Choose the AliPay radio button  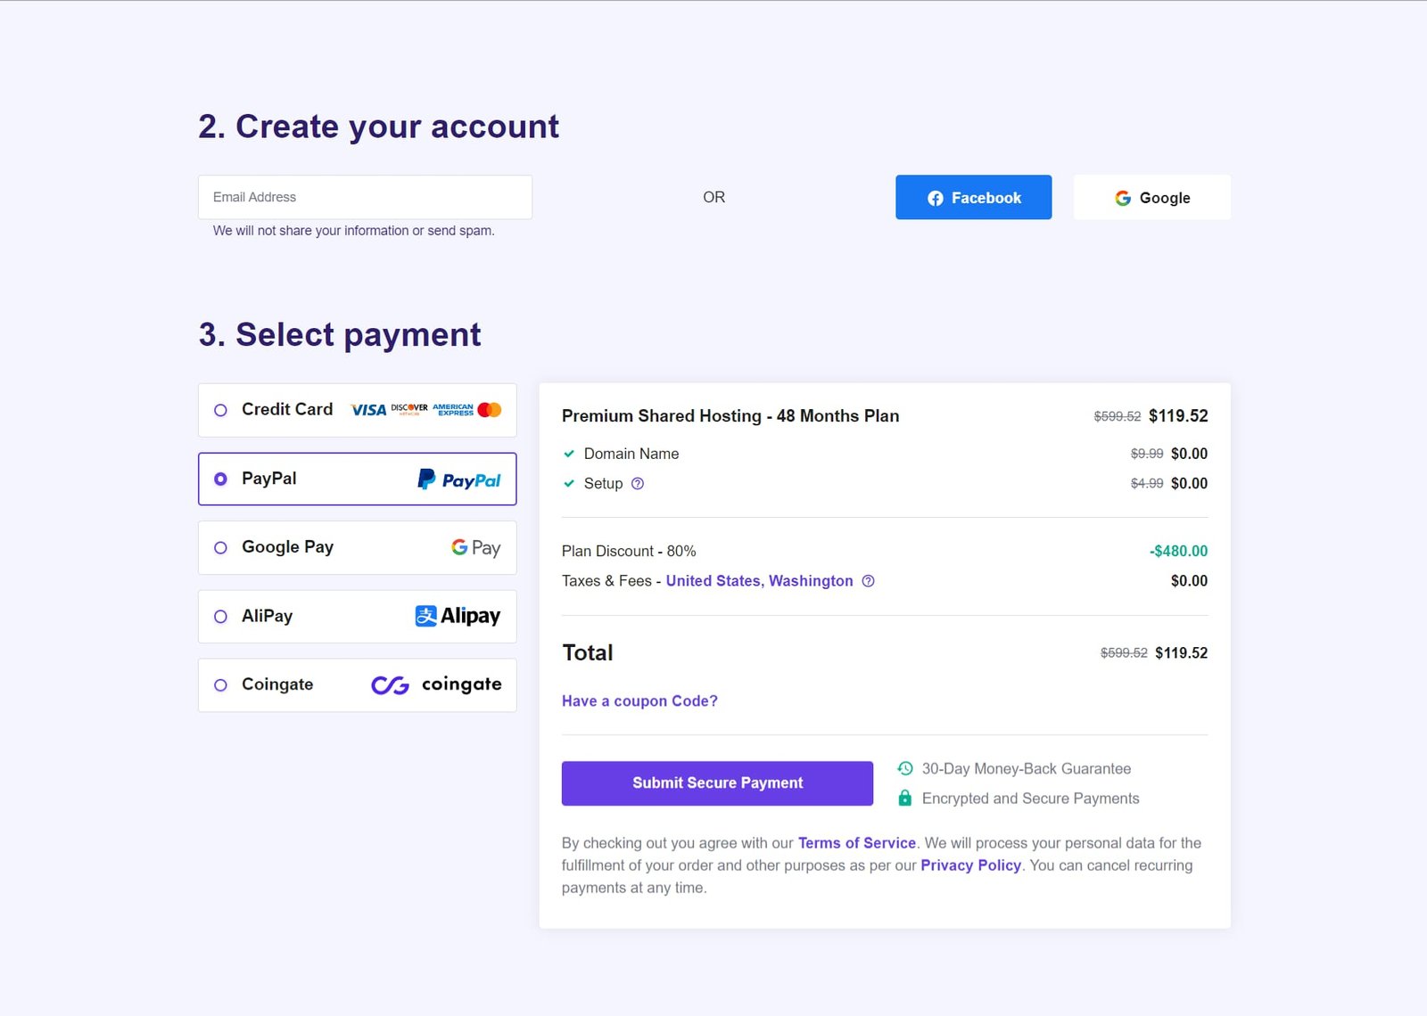[x=220, y=617]
